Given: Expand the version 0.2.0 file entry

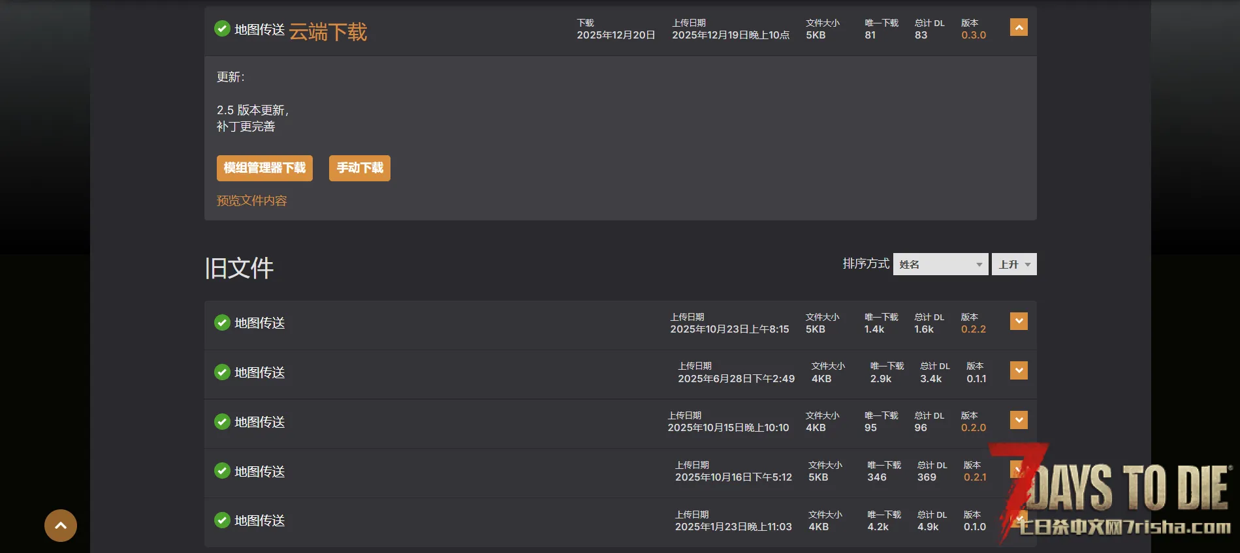Looking at the screenshot, I should coord(1018,420).
